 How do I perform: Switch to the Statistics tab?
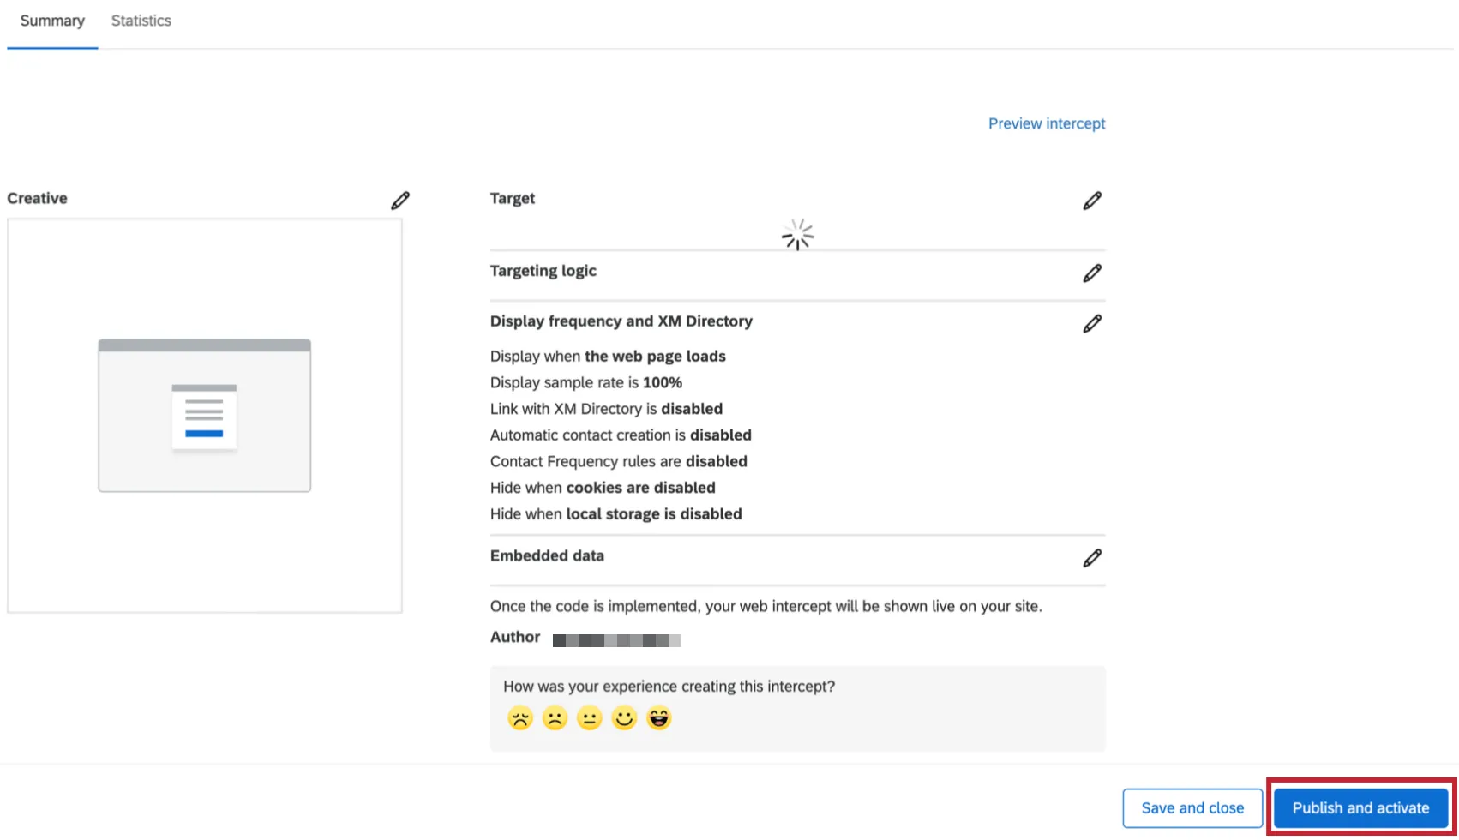click(x=141, y=20)
